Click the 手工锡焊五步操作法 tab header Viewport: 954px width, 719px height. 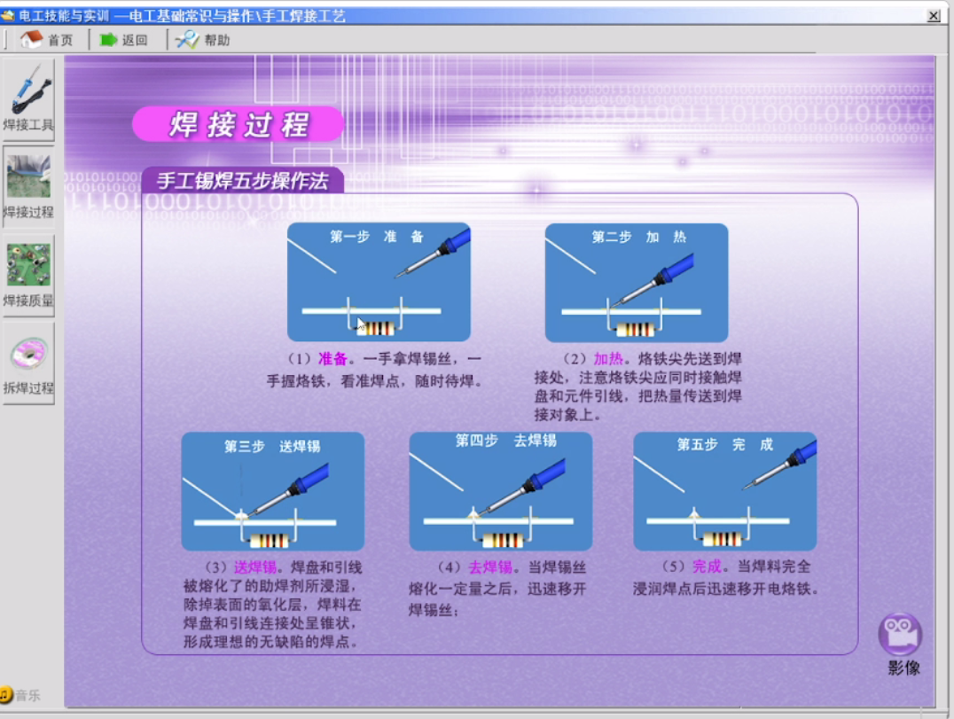[x=242, y=181]
